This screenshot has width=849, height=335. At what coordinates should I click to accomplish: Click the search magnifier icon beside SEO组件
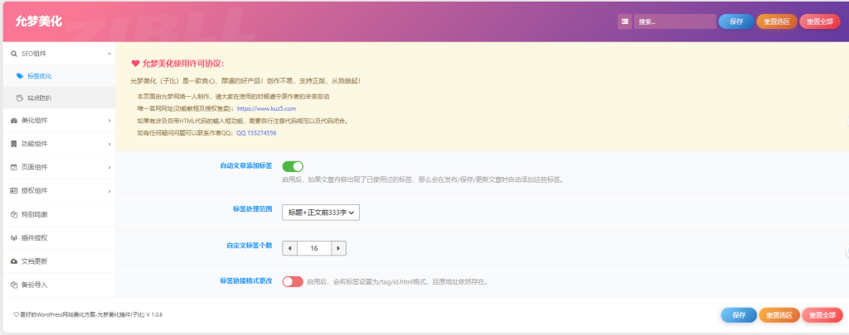[x=14, y=54]
